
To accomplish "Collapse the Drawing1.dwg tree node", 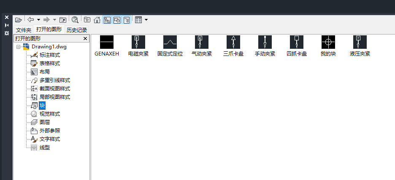I will click(x=19, y=47).
